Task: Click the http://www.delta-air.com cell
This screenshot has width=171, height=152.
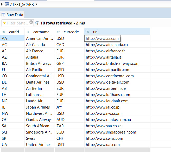Action: (117, 82)
